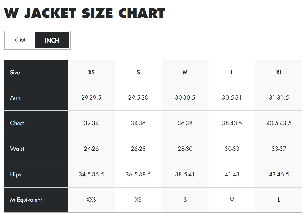
Task: Switch units to CM
Action: coord(20,40)
